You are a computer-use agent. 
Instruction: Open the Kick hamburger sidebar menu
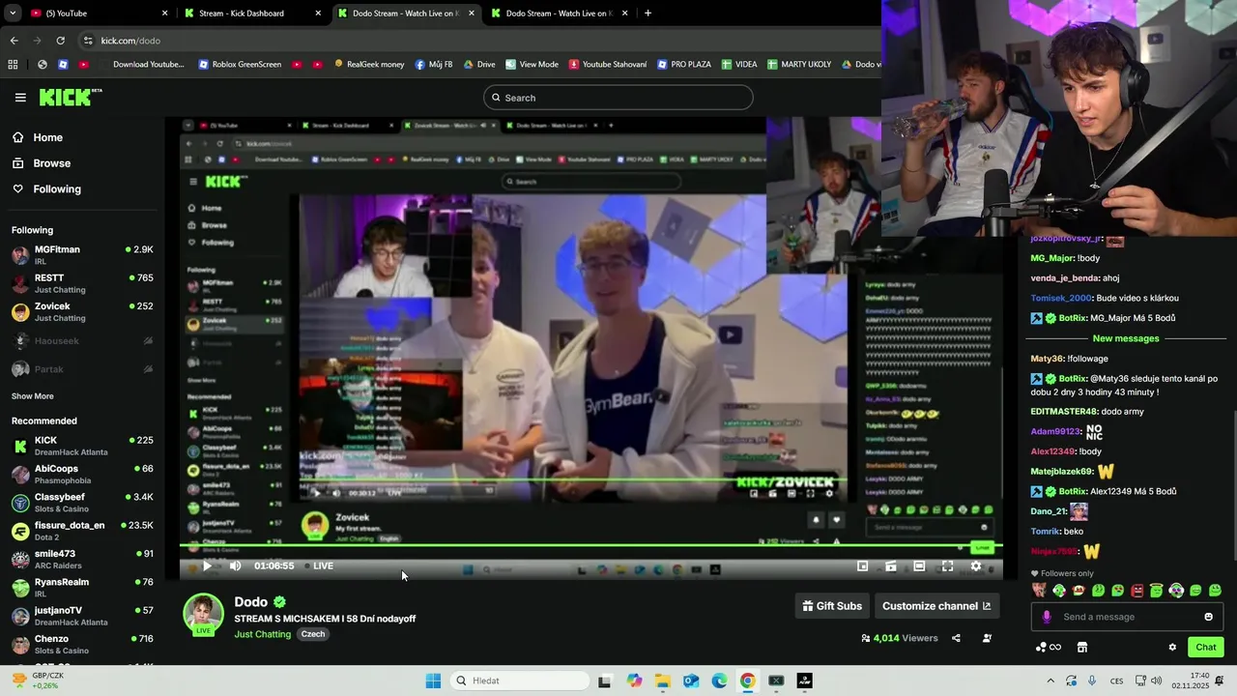click(x=20, y=98)
